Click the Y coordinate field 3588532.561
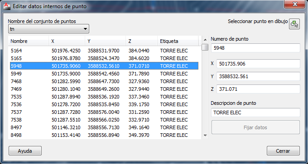The width and height of the screenshot is (308, 164). (x=258, y=76)
